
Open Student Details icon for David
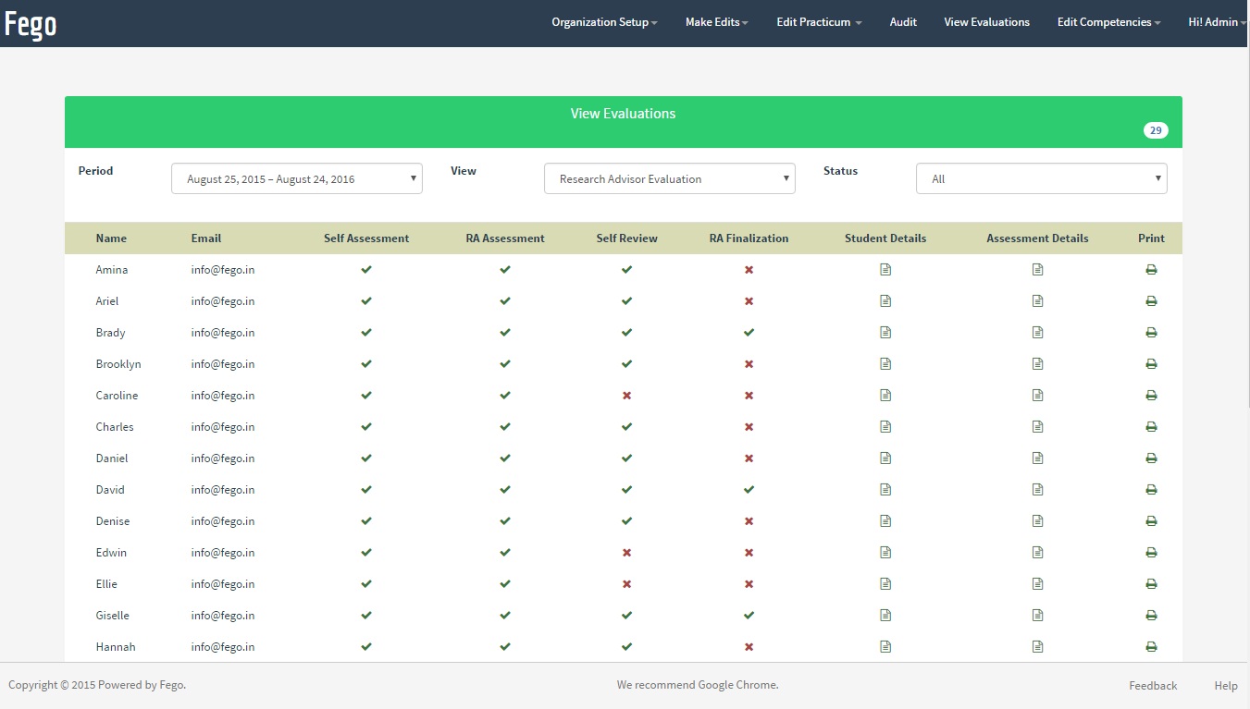(x=885, y=490)
